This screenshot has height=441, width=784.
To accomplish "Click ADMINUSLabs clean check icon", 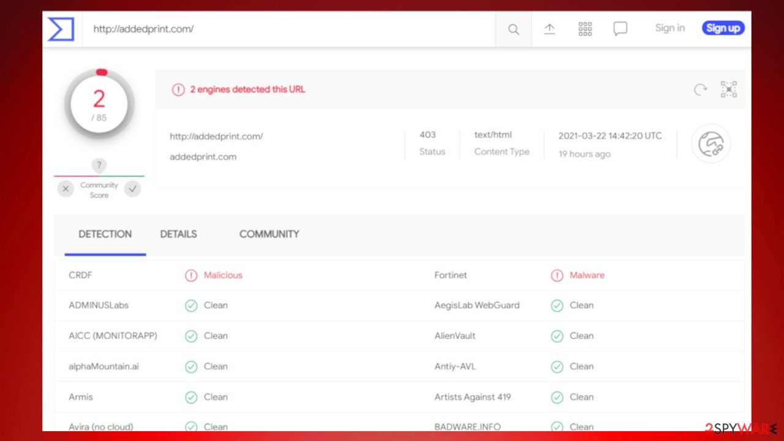I will (x=191, y=305).
